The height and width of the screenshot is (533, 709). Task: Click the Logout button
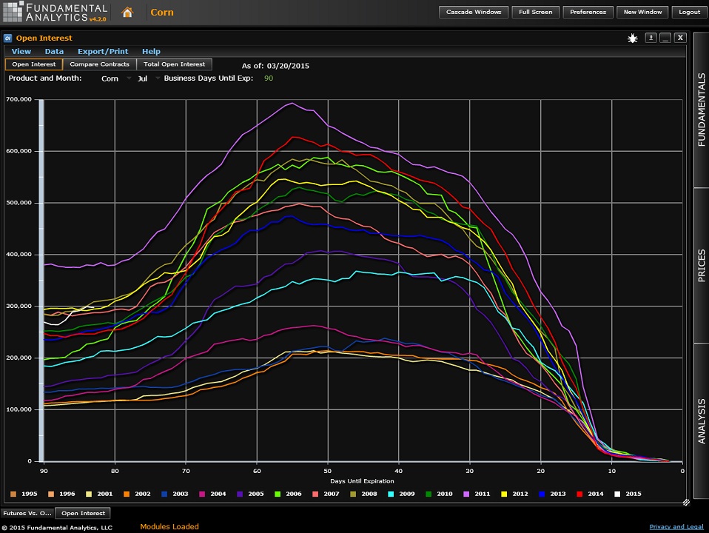tap(689, 13)
